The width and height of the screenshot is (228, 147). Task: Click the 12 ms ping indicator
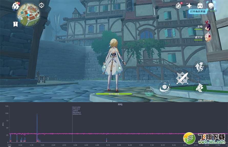[212, 11]
